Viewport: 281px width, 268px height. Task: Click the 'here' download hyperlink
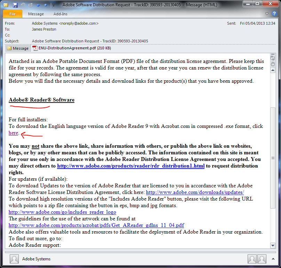(13, 133)
